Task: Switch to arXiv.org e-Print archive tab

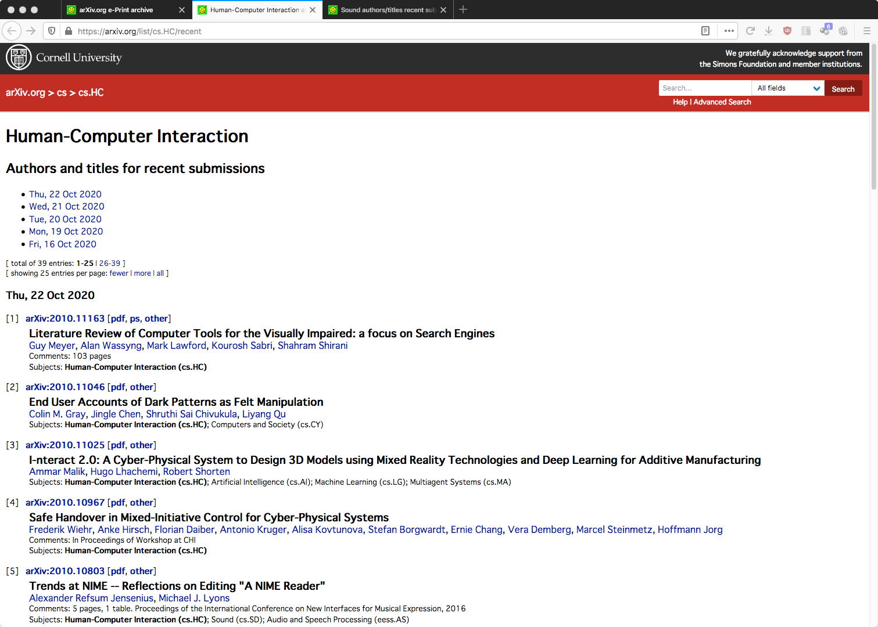Action: pos(127,10)
